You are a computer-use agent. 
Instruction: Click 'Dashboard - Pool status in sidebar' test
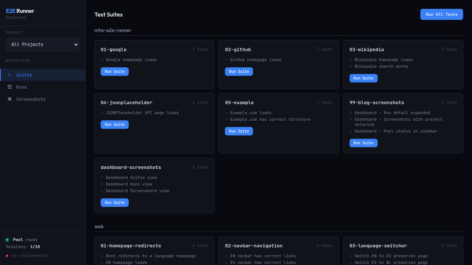click(396, 131)
